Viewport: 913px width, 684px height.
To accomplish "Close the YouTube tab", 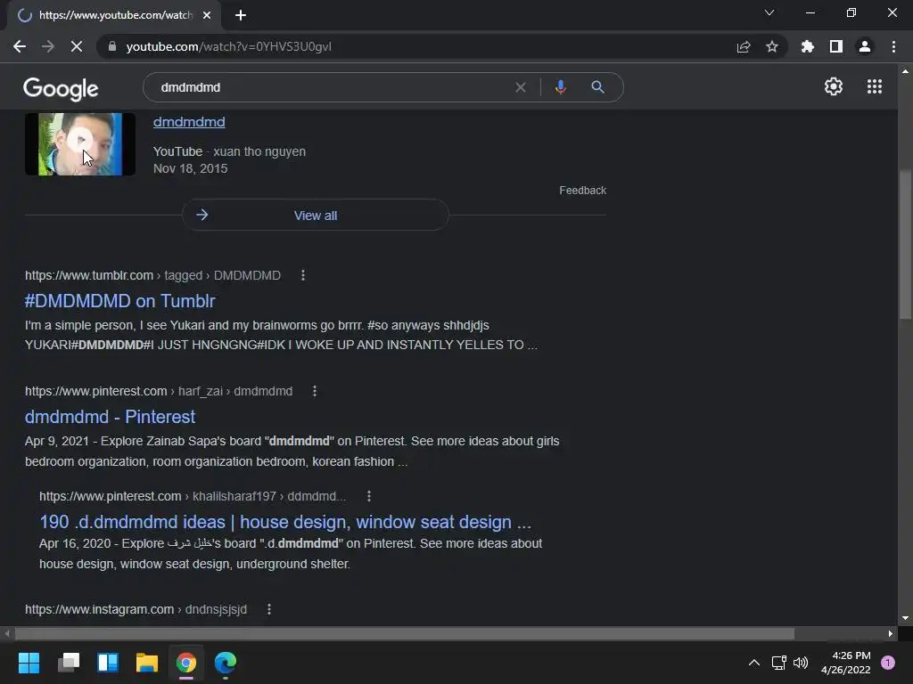I will [207, 15].
